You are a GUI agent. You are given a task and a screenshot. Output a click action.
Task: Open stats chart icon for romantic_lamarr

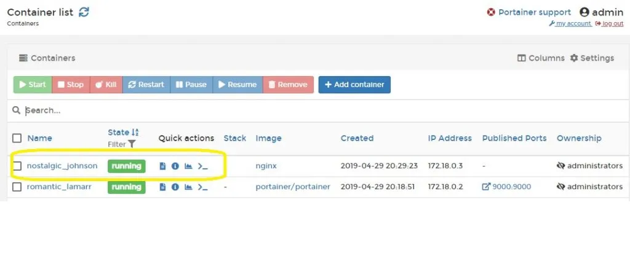tap(188, 187)
